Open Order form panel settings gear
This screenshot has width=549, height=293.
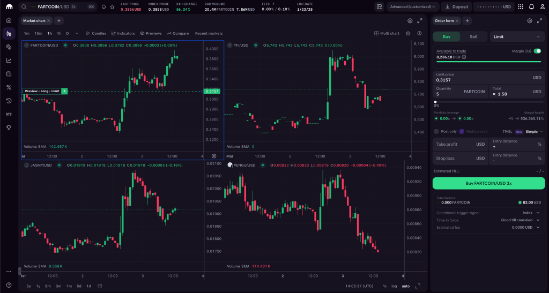point(530,20)
